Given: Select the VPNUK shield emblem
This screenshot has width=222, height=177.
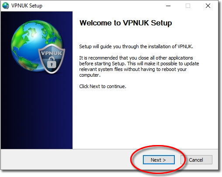Looking at the screenshot, I should (x=52, y=59).
